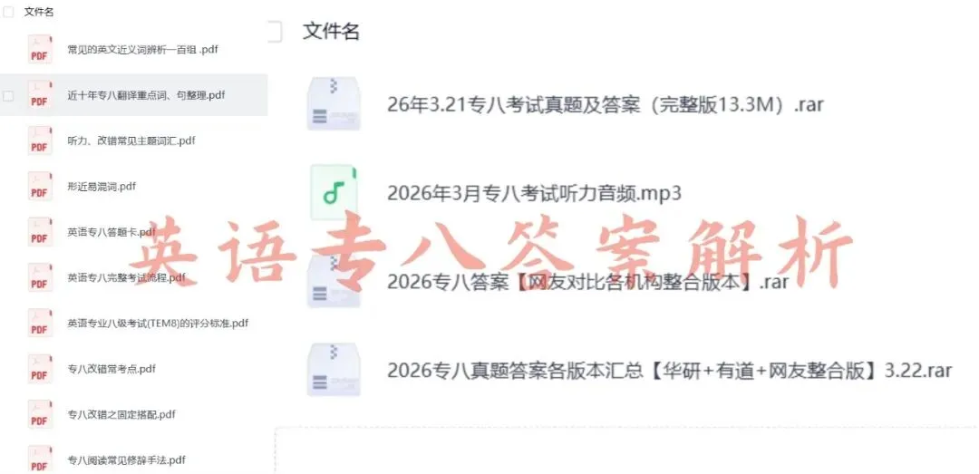The image size is (979, 474).
Task: Click PDF icon for 专八阅读常见修辞手法.pdf
Action: pos(40,459)
